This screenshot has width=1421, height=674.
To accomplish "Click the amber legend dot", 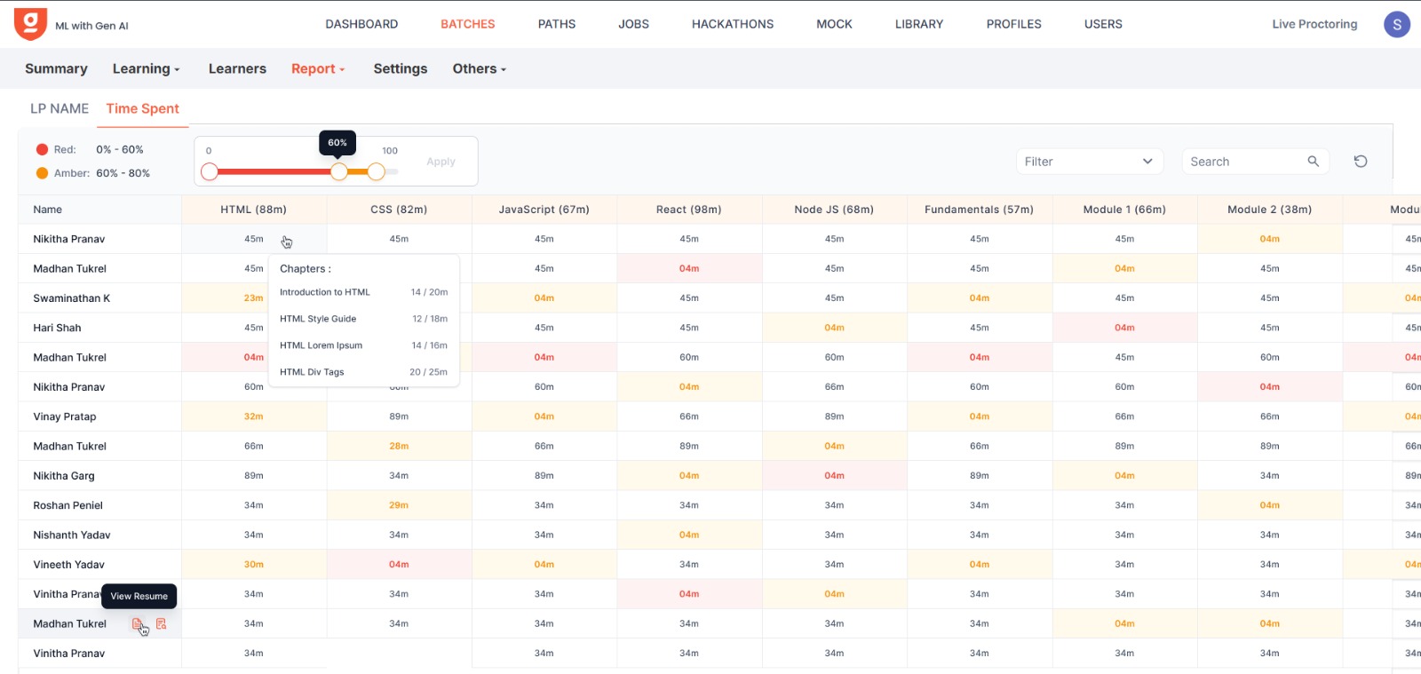I will point(42,173).
